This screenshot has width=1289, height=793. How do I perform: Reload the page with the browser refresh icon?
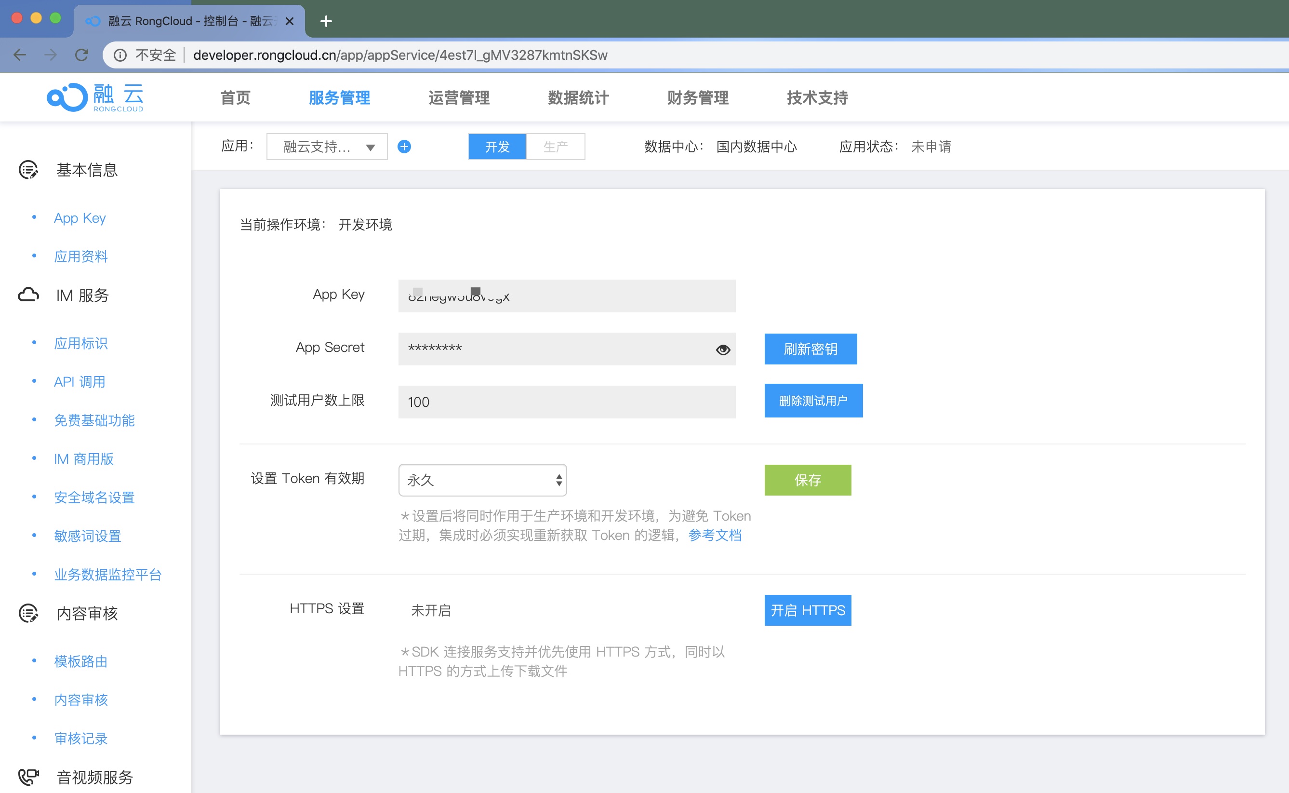coord(82,55)
